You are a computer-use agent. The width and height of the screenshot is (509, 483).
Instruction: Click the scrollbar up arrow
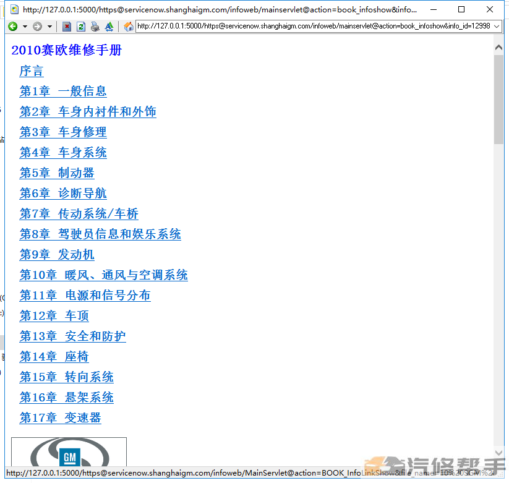pos(498,48)
